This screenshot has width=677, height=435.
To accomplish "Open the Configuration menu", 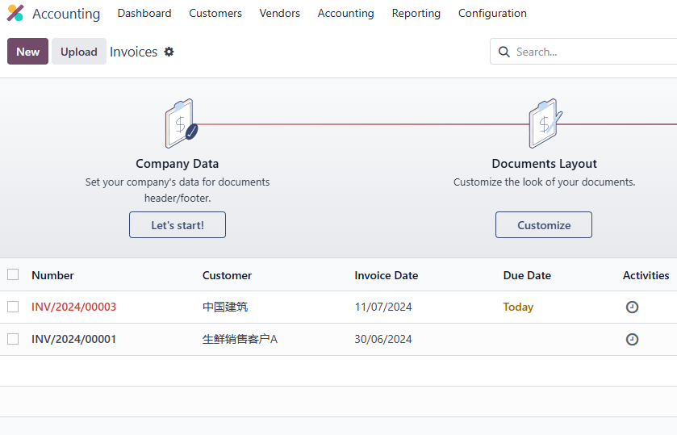I will 493,14.
